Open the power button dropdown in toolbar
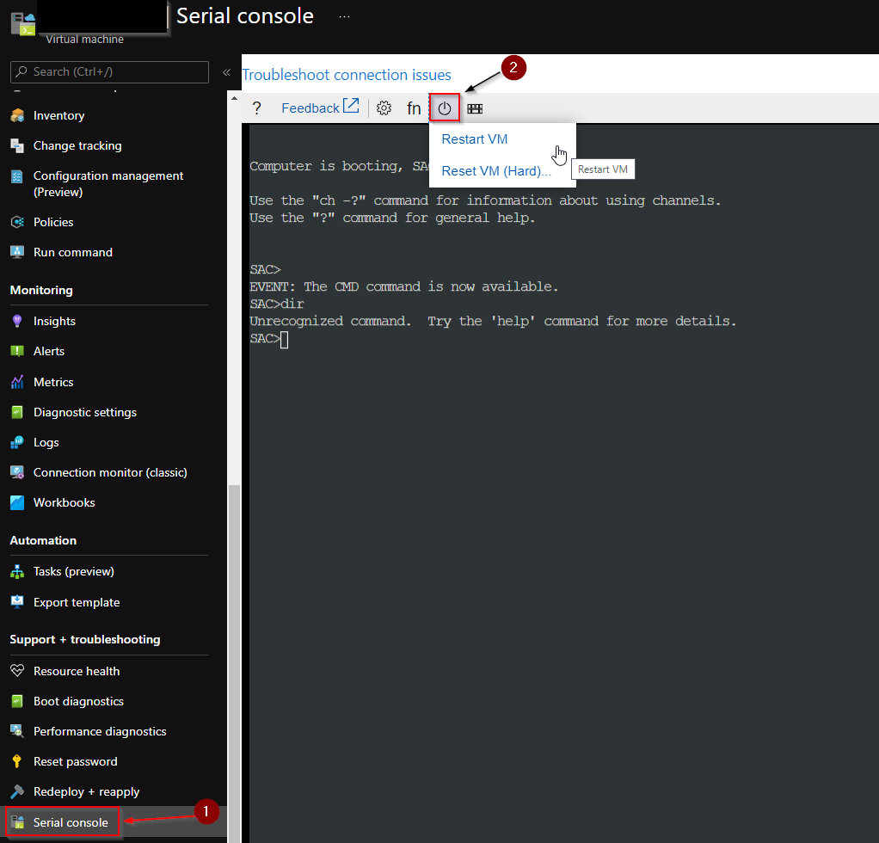Viewport: 879px width, 843px height. (445, 108)
